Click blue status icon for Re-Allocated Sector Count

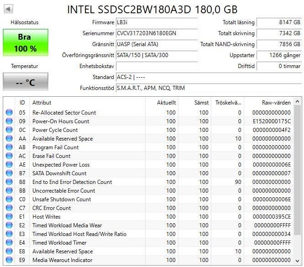9,113
